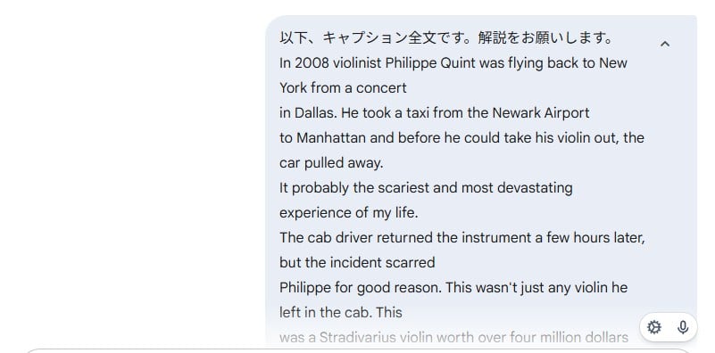The image size is (715, 353).
Task: Click the line "in Dallas. He took a taxi"
Action: (x=435, y=113)
